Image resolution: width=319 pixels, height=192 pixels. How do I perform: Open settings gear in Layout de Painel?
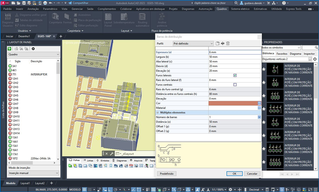coord(33,49)
